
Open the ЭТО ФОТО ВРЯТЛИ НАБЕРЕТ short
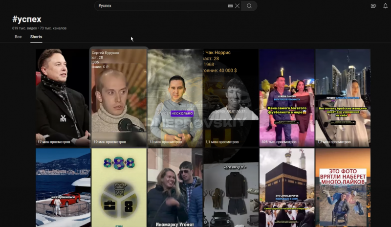coord(343,187)
